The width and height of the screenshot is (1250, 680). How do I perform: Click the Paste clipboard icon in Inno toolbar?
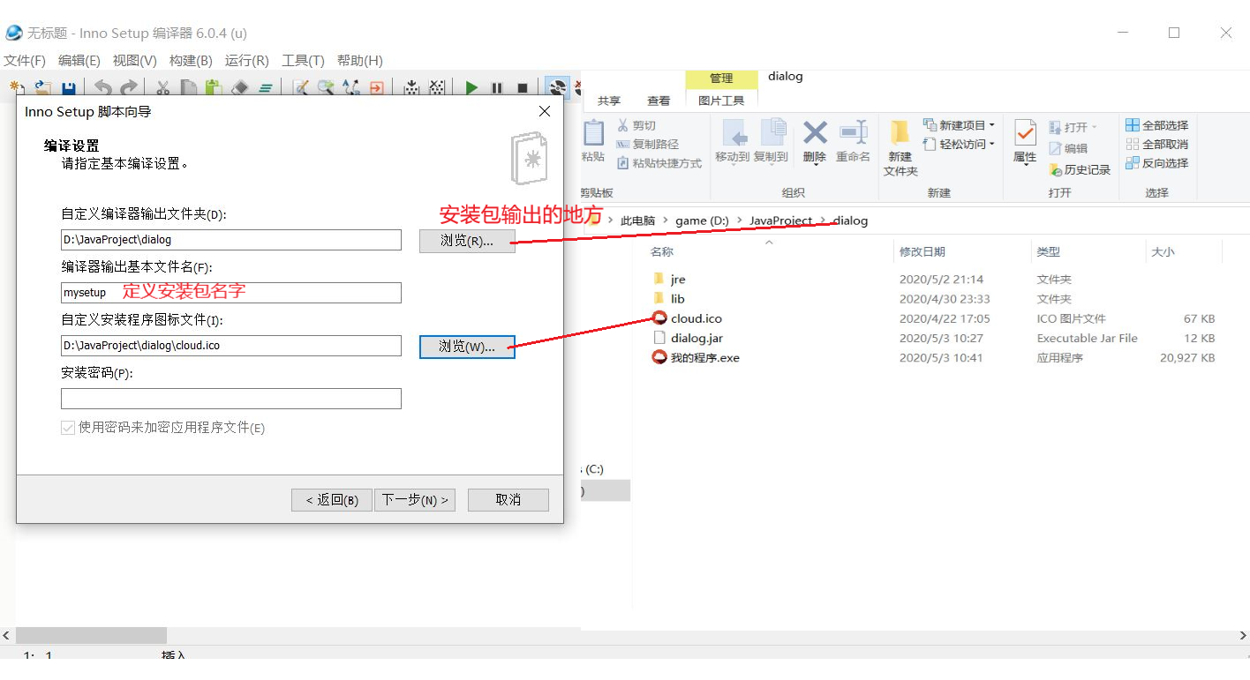[x=213, y=87]
